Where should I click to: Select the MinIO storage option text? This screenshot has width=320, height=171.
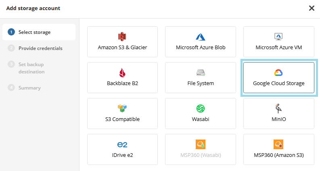coord(278,119)
